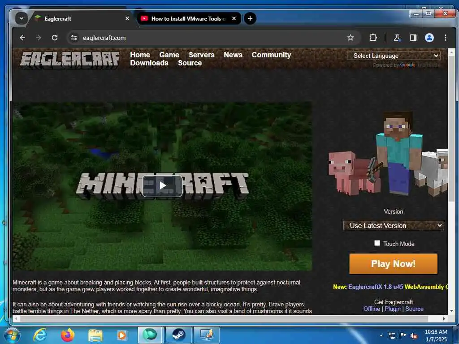Click the Eaglercraft logo
459x344 pixels.
[69, 60]
